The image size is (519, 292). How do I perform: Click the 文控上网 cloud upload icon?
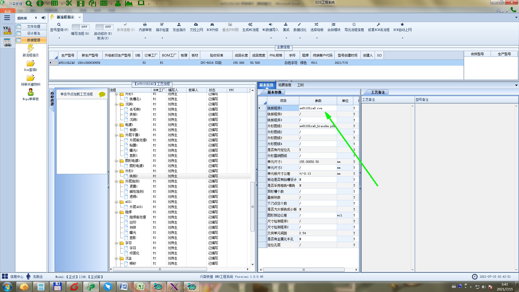click(x=196, y=25)
